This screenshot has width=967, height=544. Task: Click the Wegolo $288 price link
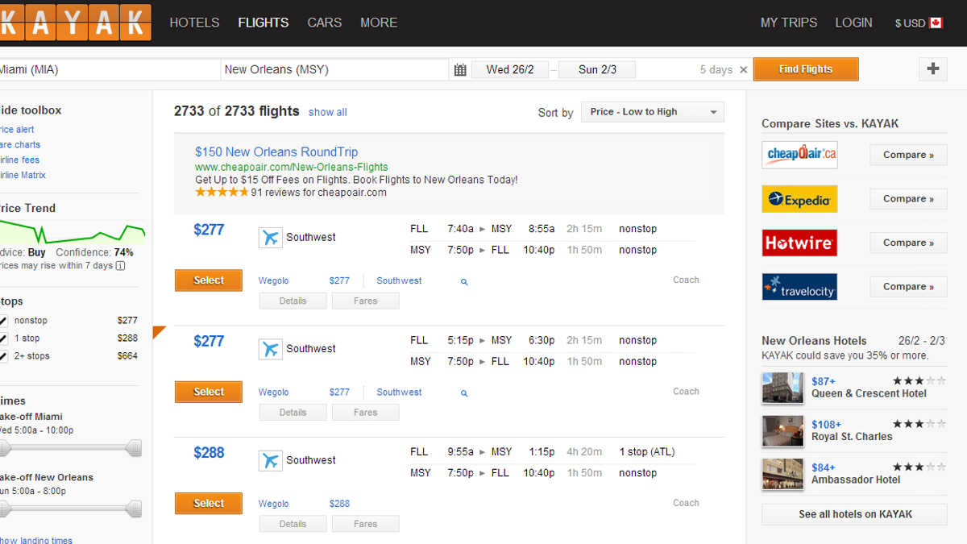pos(339,504)
